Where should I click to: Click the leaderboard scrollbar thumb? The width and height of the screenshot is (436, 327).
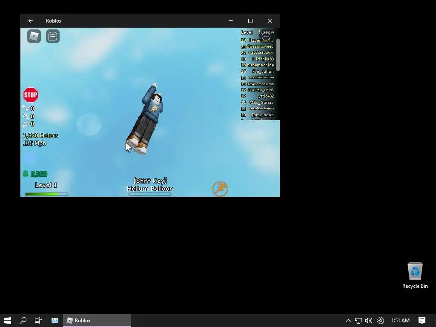click(x=278, y=54)
